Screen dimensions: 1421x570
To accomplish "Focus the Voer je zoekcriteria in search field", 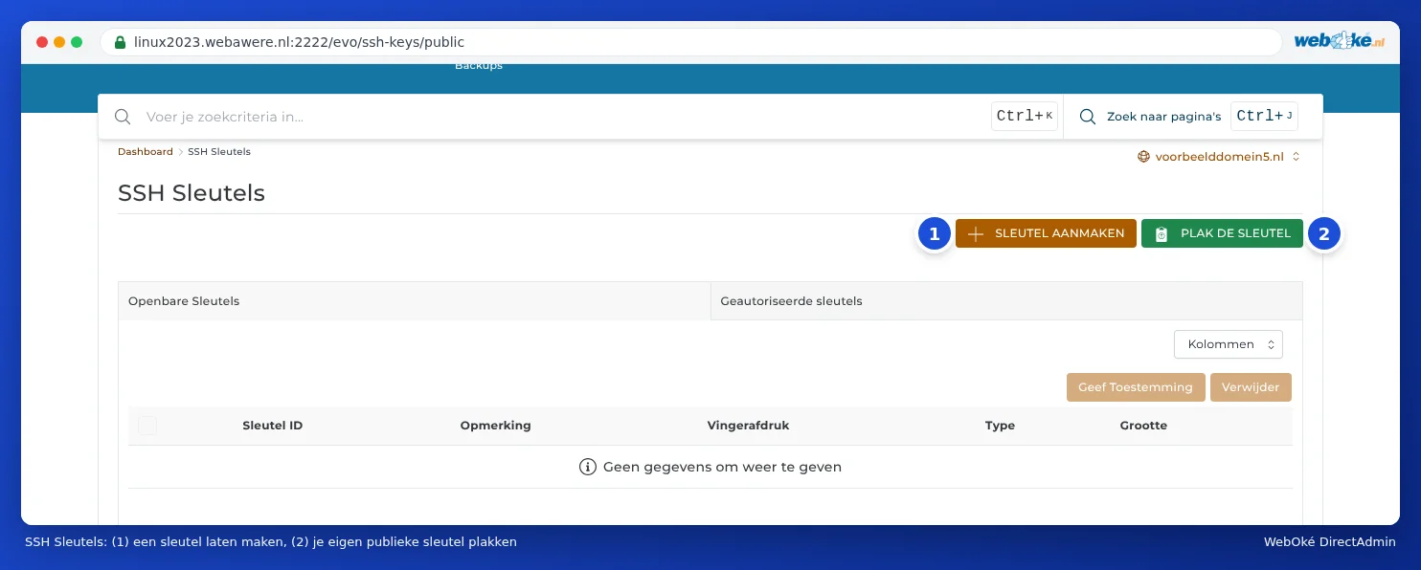I will (565, 117).
